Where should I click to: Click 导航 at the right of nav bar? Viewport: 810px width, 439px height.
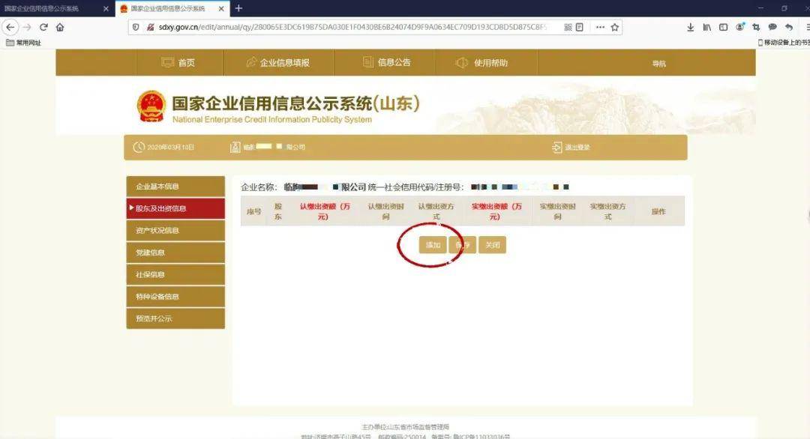pyautogui.click(x=658, y=64)
